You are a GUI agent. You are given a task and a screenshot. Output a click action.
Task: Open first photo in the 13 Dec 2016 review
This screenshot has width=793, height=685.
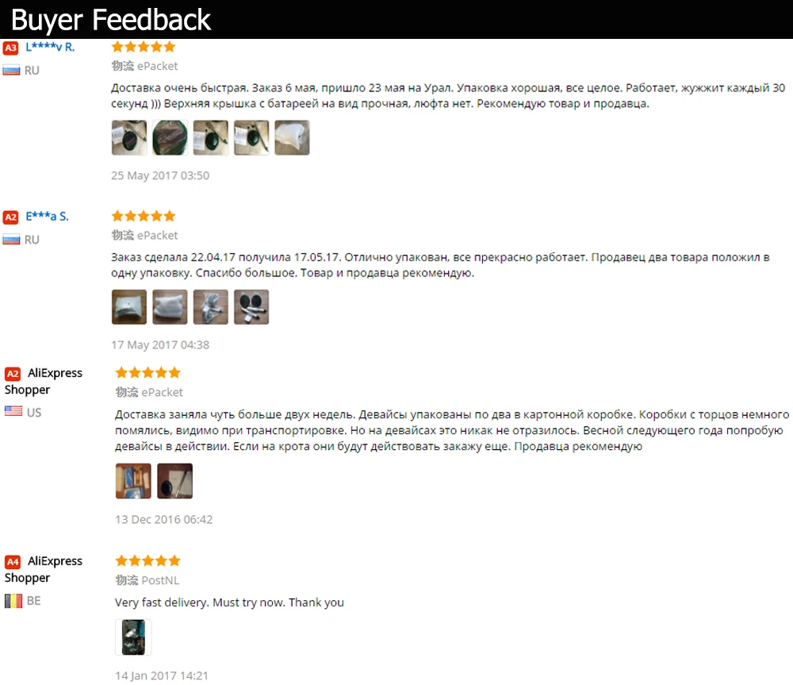click(133, 481)
